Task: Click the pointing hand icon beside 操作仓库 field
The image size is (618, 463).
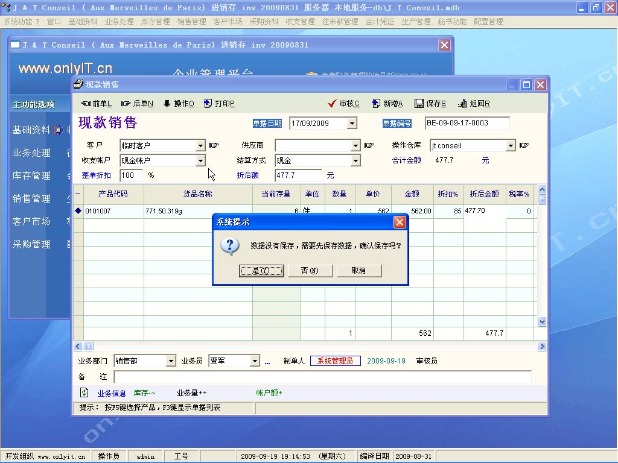Action: (524, 145)
